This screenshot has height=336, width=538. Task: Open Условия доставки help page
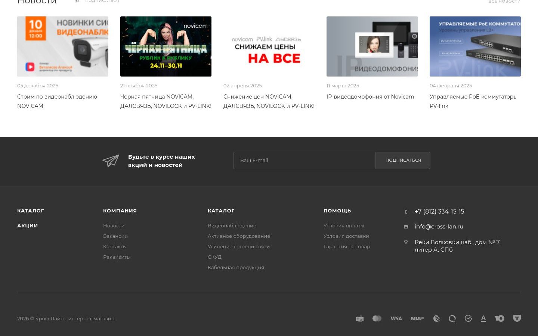(x=346, y=236)
